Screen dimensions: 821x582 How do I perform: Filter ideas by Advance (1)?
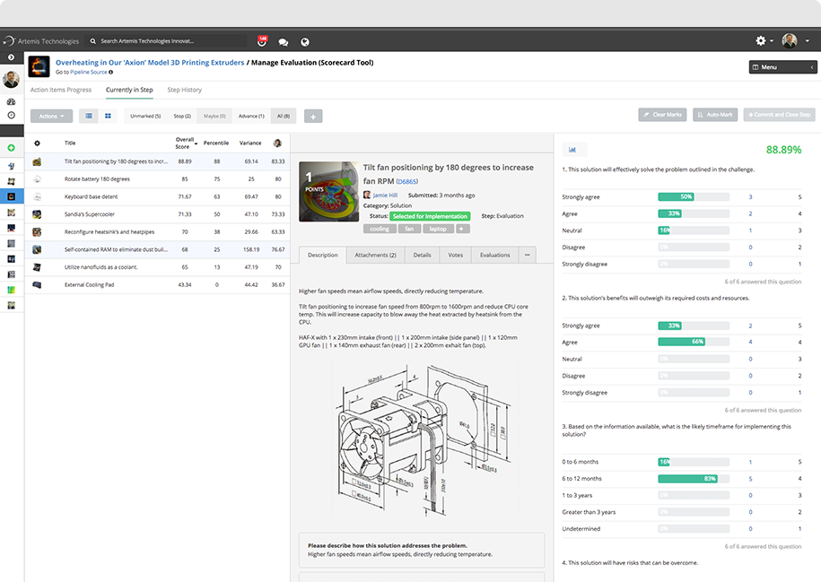(250, 116)
